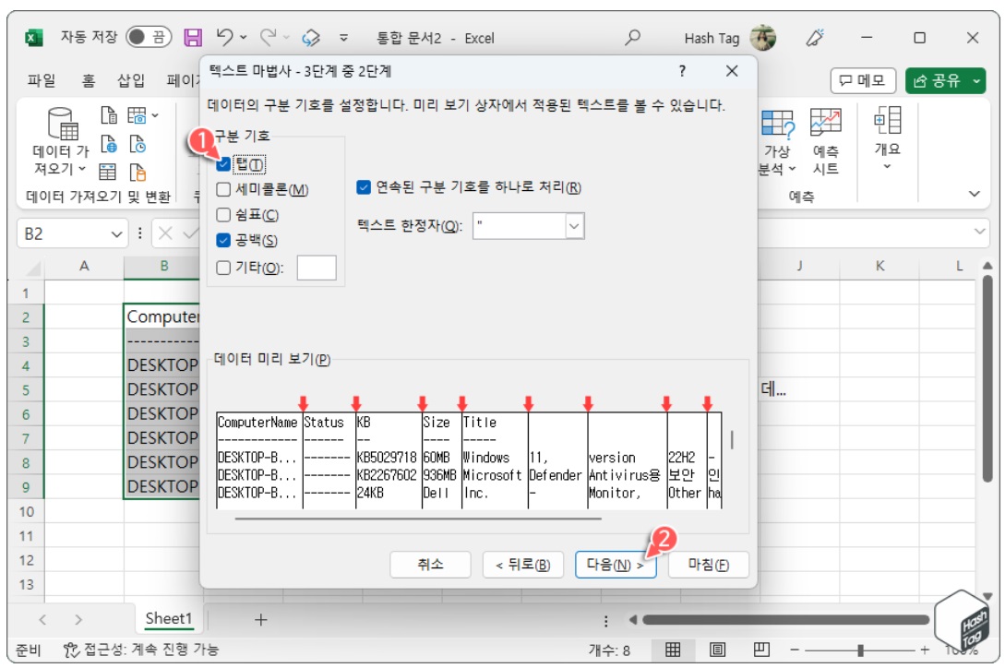Select the Sheet1 worksheet tab
The width and height of the screenshot is (1005, 668).
tap(169, 618)
